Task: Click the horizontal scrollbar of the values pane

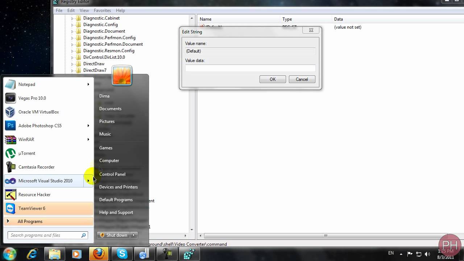Action: coord(326,236)
